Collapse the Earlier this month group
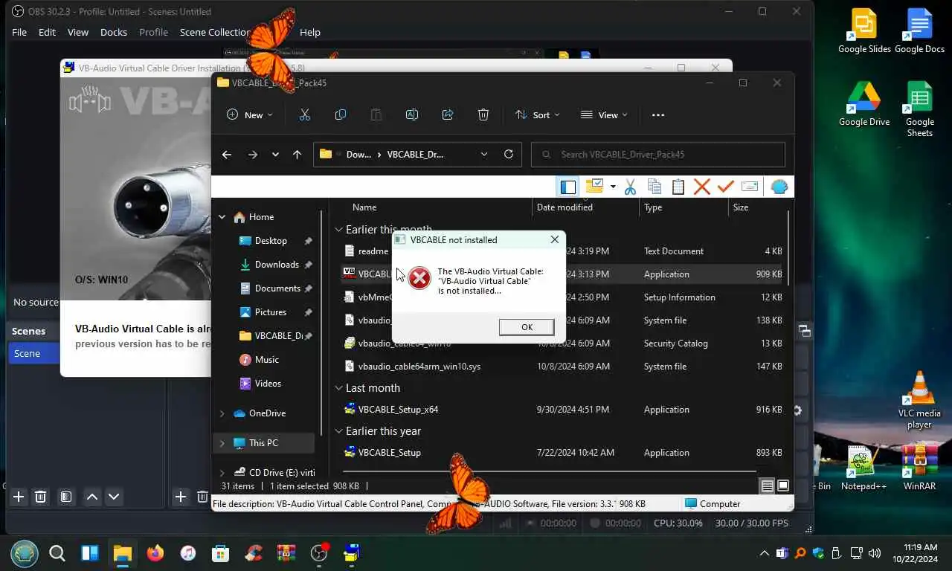 coord(339,230)
